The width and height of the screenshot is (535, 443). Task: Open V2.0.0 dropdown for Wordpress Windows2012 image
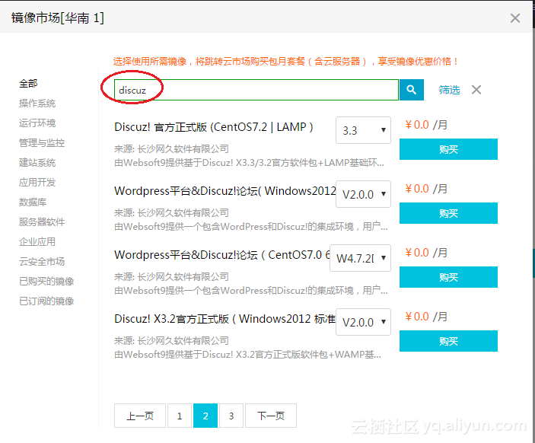click(x=363, y=194)
